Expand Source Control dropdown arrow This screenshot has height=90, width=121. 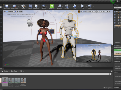pyautogui.click(x=18, y=7)
